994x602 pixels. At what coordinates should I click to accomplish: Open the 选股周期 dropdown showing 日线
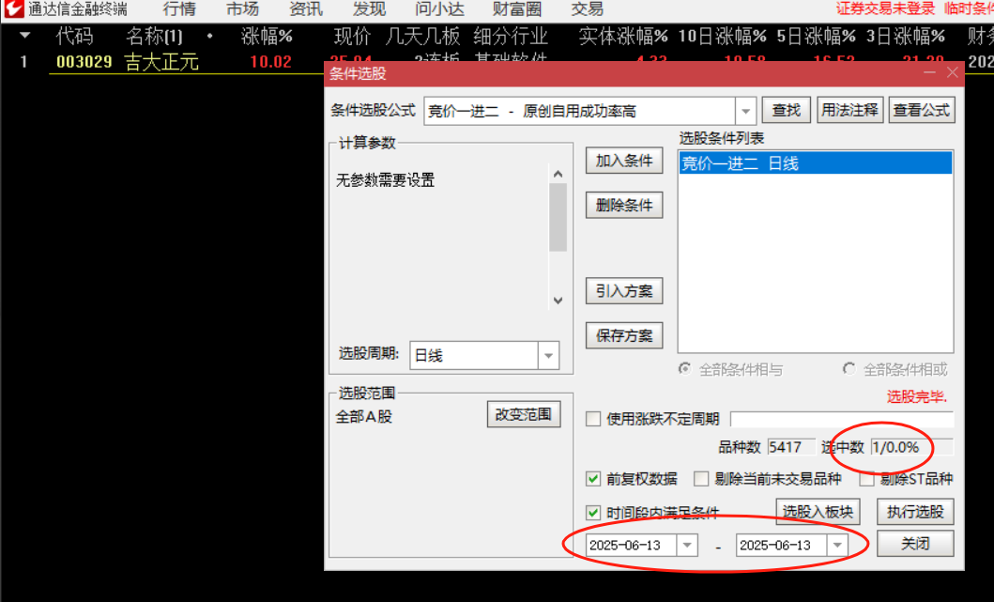[548, 355]
